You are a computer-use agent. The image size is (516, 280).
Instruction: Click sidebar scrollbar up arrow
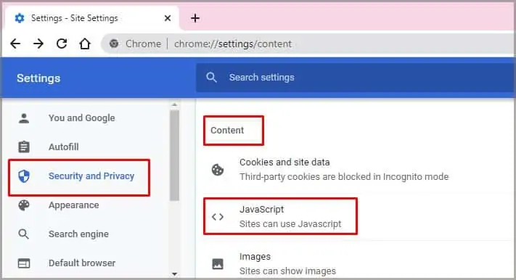[174, 104]
